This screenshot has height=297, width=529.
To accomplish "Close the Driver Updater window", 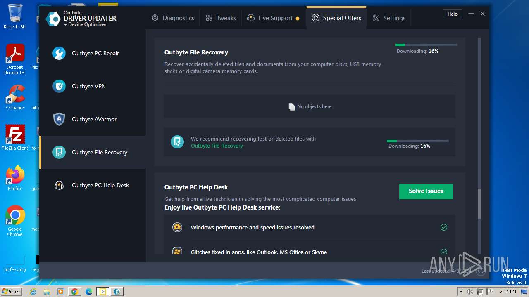I will [482, 14].
